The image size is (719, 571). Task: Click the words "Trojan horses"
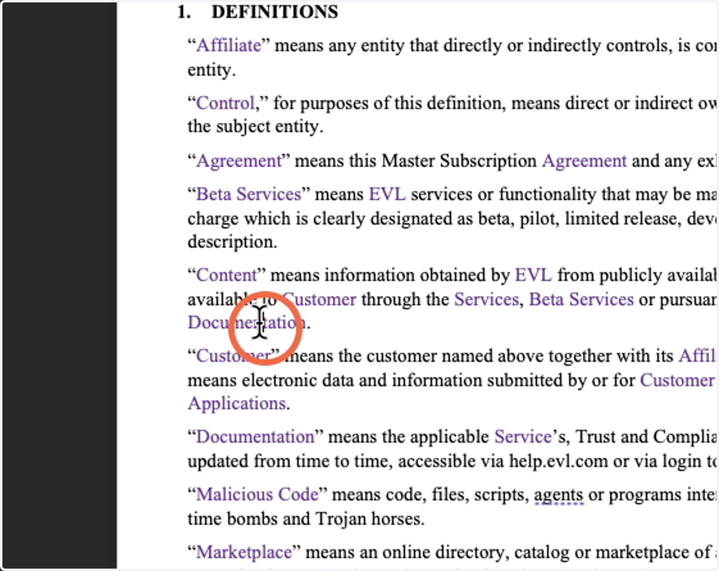point(367,519)
